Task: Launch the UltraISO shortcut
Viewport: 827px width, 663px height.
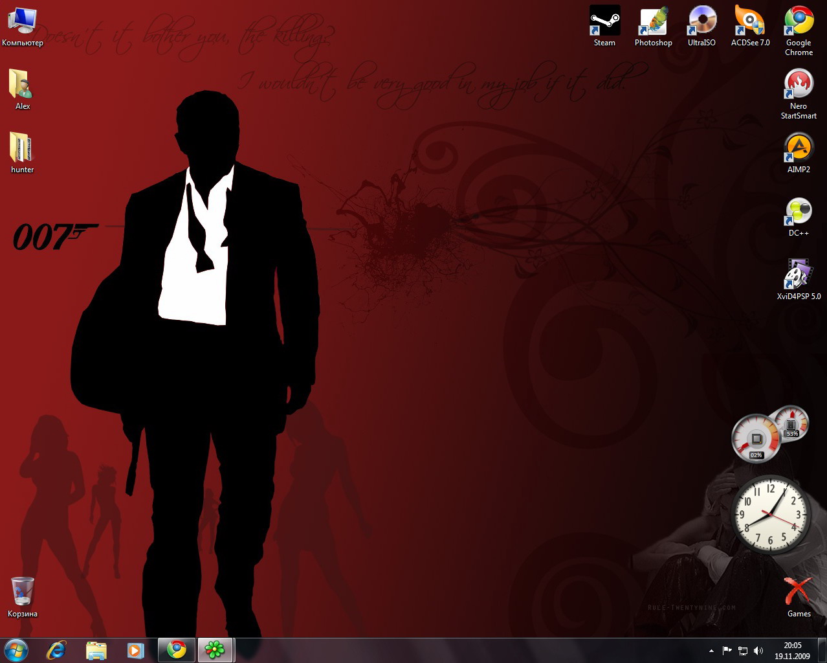Action: [701, 27]
